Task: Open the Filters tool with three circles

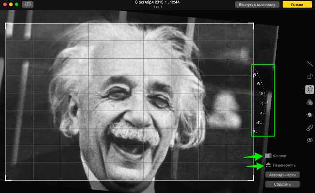Action: coord(310,102)
